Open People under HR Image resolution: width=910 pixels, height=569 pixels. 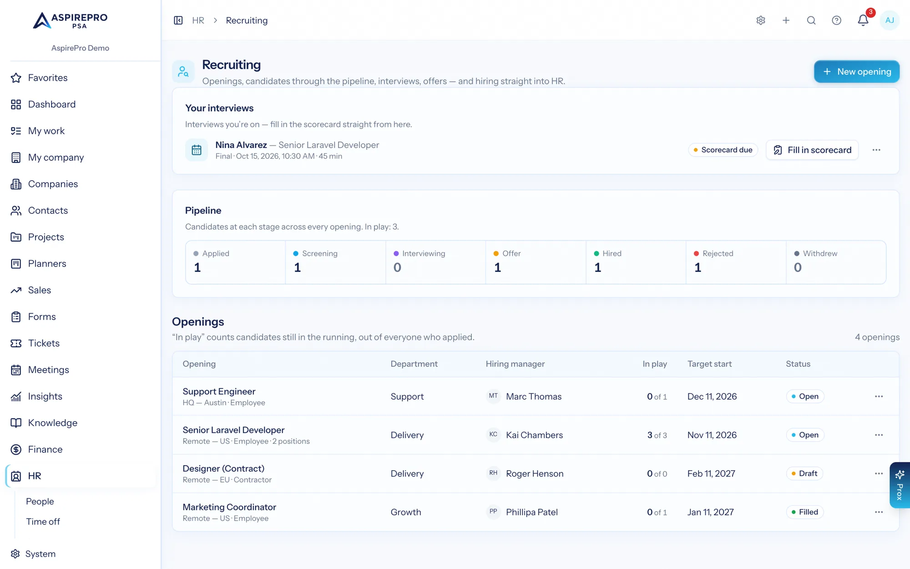(x=40, y=501)
